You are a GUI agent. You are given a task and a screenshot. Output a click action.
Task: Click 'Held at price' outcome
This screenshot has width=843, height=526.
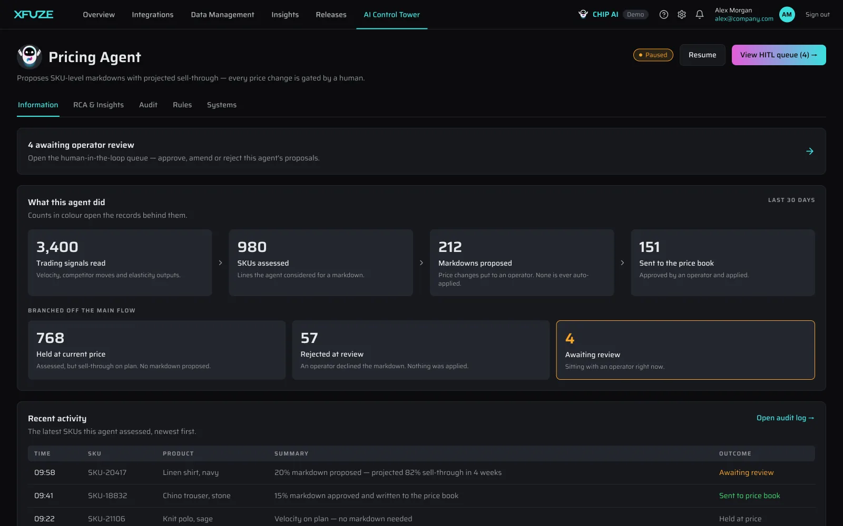click(x=740, y=519)
